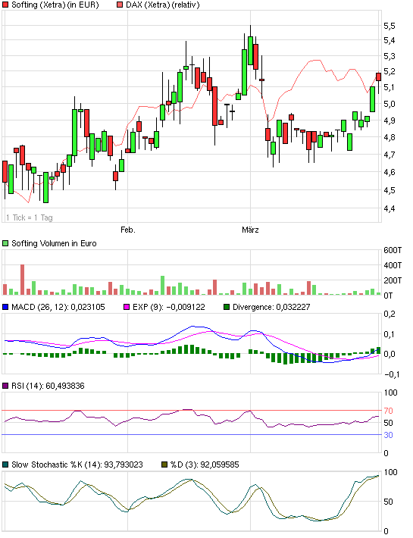Click the 'Divergence: 0,032227' text
Image resolution: width=413 pixels, height=538 pixels.
(271, 307)
